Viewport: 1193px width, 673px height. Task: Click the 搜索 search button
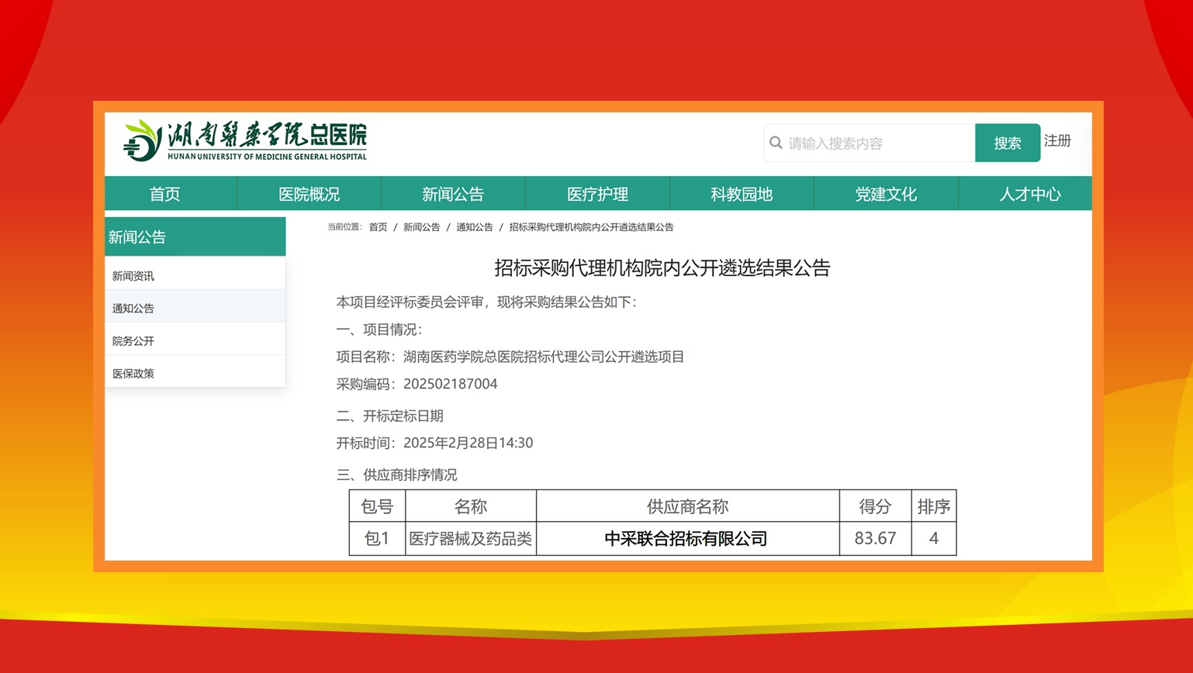pos(1008,143)
